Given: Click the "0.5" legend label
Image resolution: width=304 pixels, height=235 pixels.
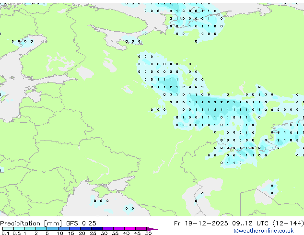Looking at the screenshot, I should pos(16,233).
